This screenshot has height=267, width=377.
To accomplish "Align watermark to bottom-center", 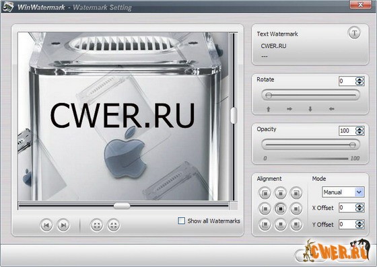I will point(280,224).
